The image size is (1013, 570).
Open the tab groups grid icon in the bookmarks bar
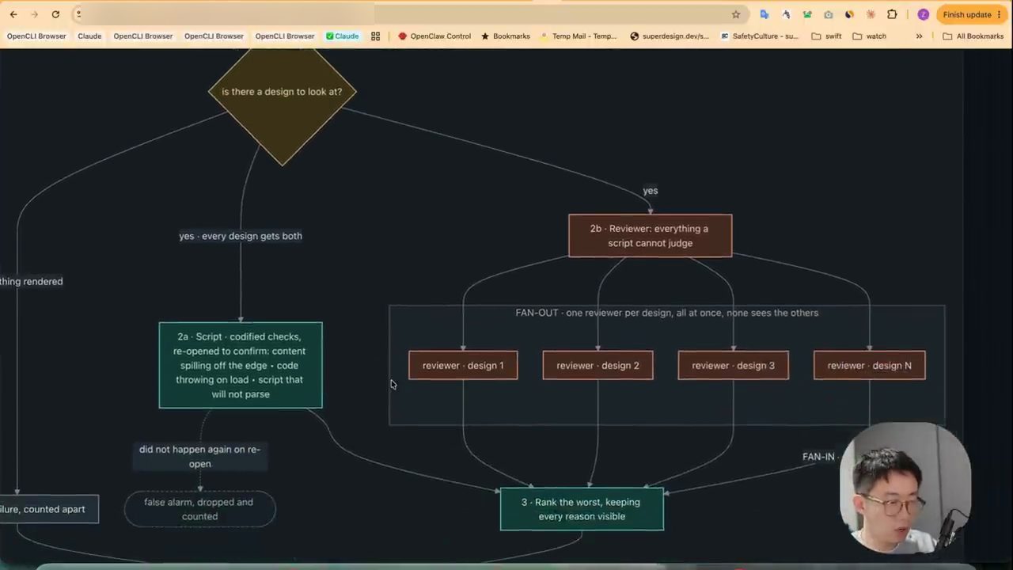375,36
